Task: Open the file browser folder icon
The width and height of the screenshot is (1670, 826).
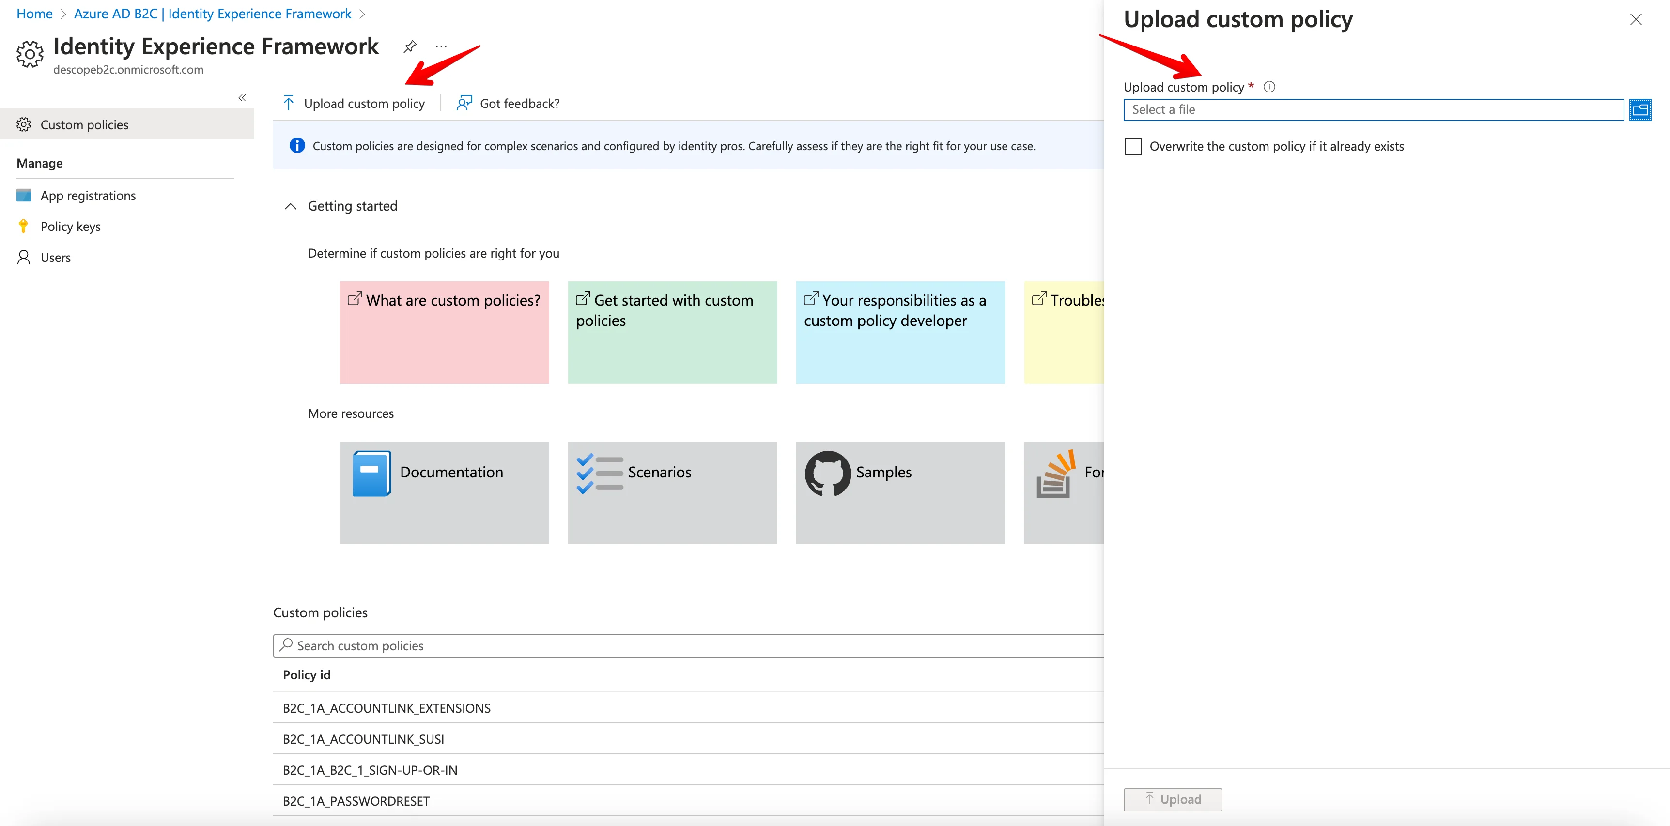Action: pos(1640,109)
